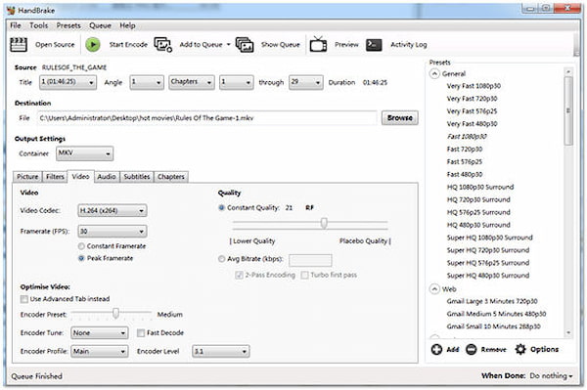Click the Activity Log terminal icon
The height and width of the screenshot is (390, 587).
(374, 45)
